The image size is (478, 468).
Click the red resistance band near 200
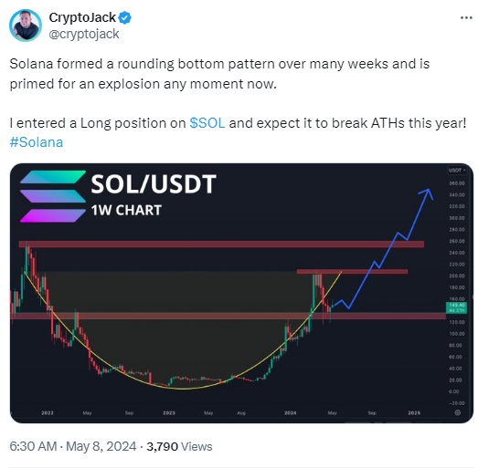tap(352, 272)
